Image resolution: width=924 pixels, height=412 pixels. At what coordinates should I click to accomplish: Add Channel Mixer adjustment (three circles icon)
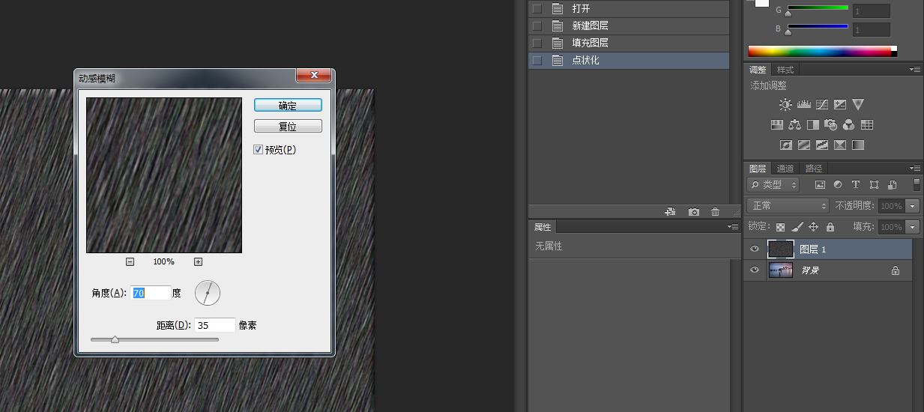click(849, 125)
